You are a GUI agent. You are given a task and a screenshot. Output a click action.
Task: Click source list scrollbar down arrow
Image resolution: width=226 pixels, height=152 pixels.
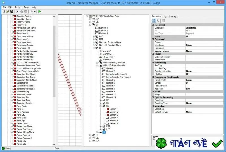54,144
